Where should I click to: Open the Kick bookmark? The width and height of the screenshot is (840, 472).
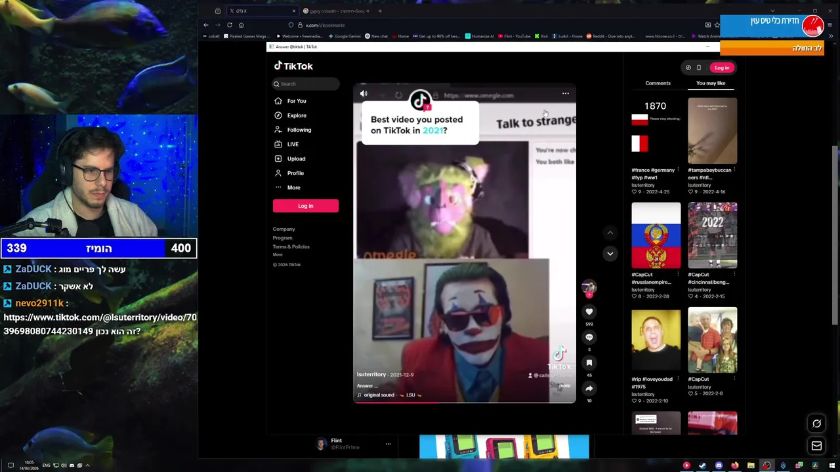pos(543,36)
